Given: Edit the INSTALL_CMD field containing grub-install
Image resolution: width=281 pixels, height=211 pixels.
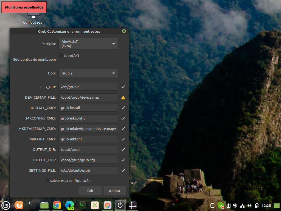Looking at the screenshot, I should (x=88, y=108).
